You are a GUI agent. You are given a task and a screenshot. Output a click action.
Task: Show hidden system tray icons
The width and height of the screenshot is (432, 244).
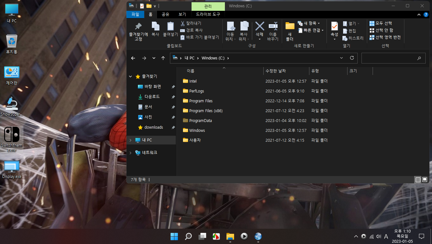356,236
